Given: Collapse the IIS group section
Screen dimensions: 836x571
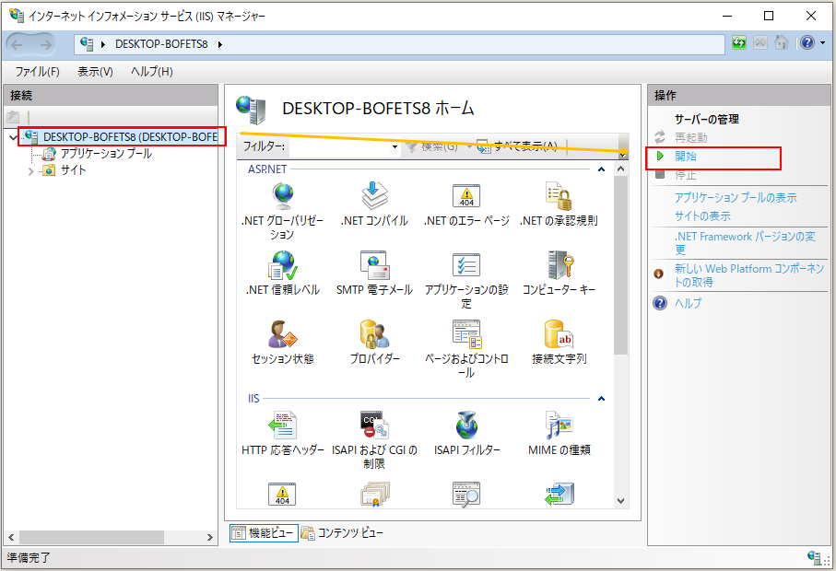Looking at the screenshot, I should tap(601, 399).
